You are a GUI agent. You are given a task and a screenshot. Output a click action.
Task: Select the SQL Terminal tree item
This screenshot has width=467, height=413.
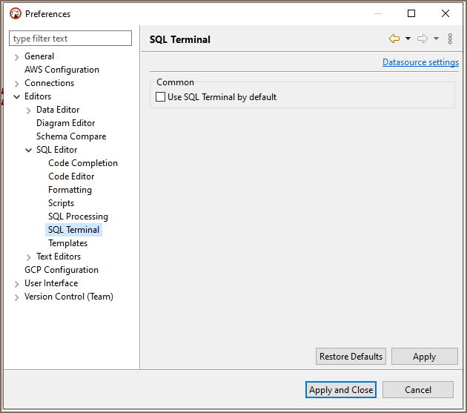pos(73,230)
